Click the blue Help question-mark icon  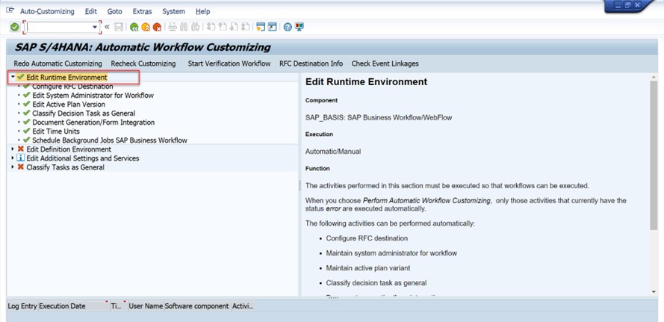288,27
